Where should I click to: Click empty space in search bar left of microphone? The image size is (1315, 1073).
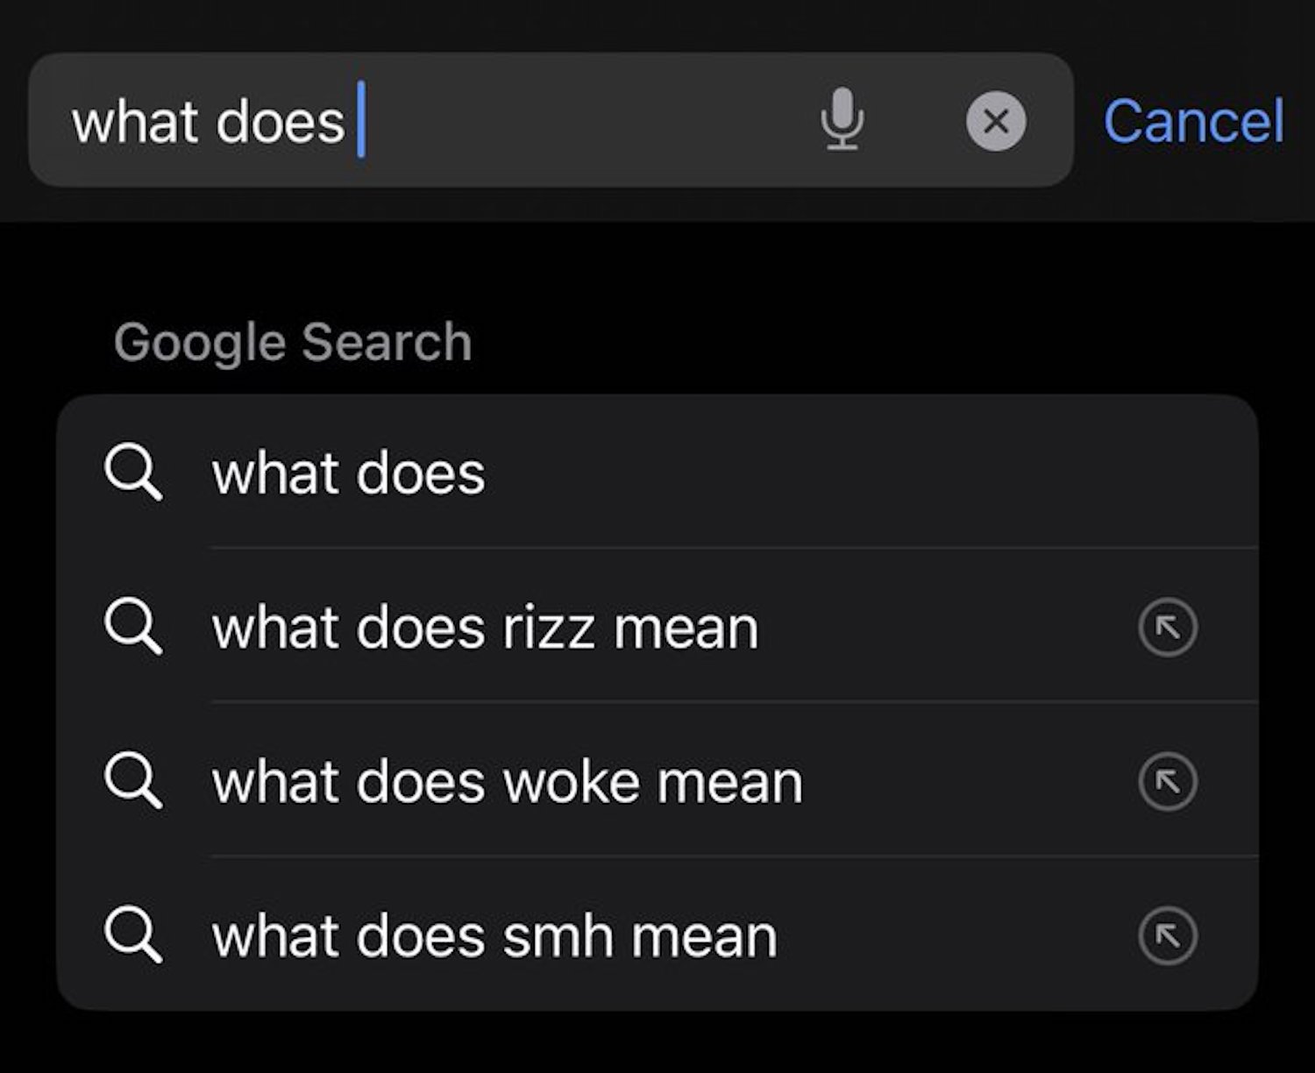[x=579, y=121]
